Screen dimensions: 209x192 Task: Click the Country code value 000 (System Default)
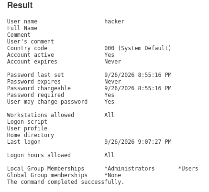pyautogui.click(x=138, y=48)
